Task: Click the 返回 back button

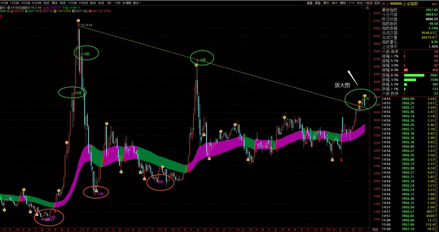Action: [377, 3]
